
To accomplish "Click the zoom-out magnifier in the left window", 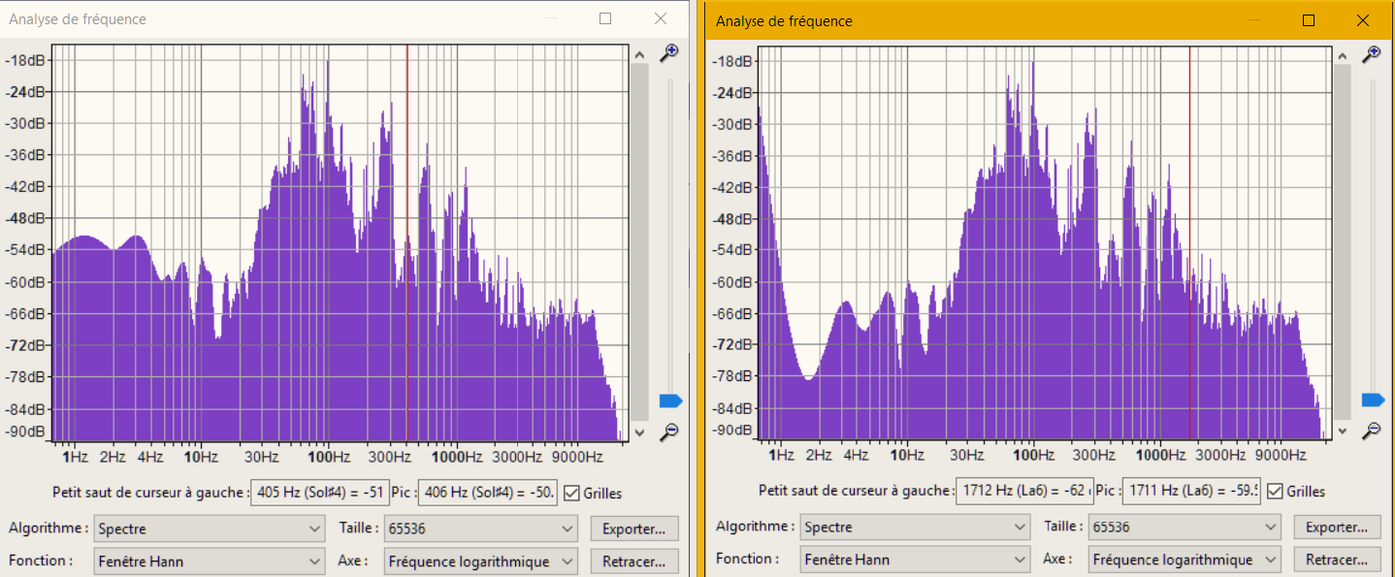I will point(669,431).
